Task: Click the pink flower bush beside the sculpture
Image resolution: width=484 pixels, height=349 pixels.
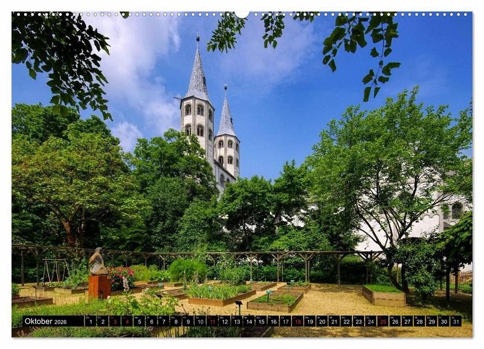Action: (x=121, y=278)
